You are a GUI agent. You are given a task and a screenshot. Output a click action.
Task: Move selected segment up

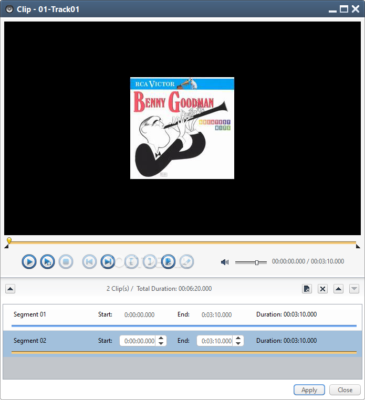338,289
